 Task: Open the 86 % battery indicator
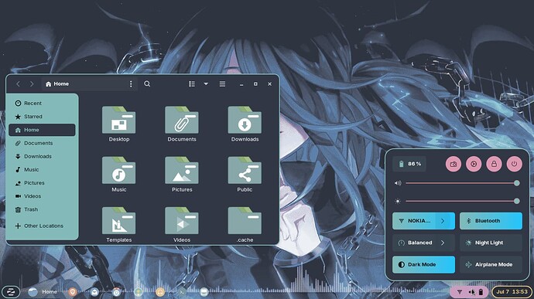tap(409, 164)
